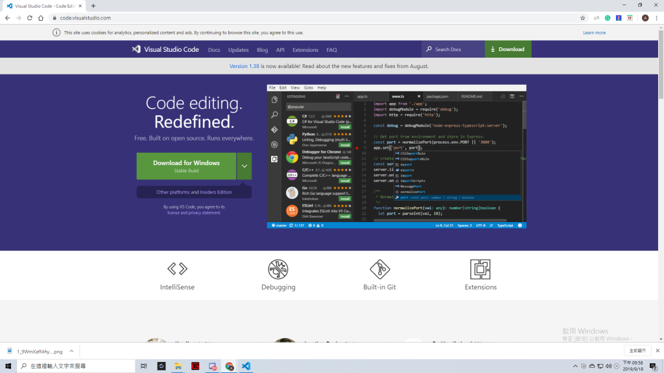The height and width of the screenshot is (373, 664).
Task: Open the FAQ nav item
Action: pos(331,50)
